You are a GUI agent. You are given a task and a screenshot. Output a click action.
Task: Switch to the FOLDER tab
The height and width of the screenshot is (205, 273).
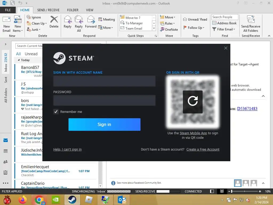(x=73, y=10)
